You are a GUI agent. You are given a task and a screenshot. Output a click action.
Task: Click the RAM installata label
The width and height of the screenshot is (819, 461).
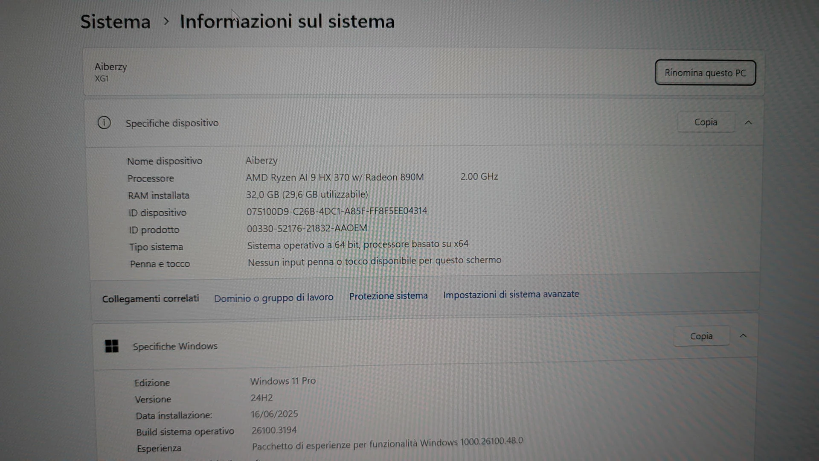click(159, 195)
